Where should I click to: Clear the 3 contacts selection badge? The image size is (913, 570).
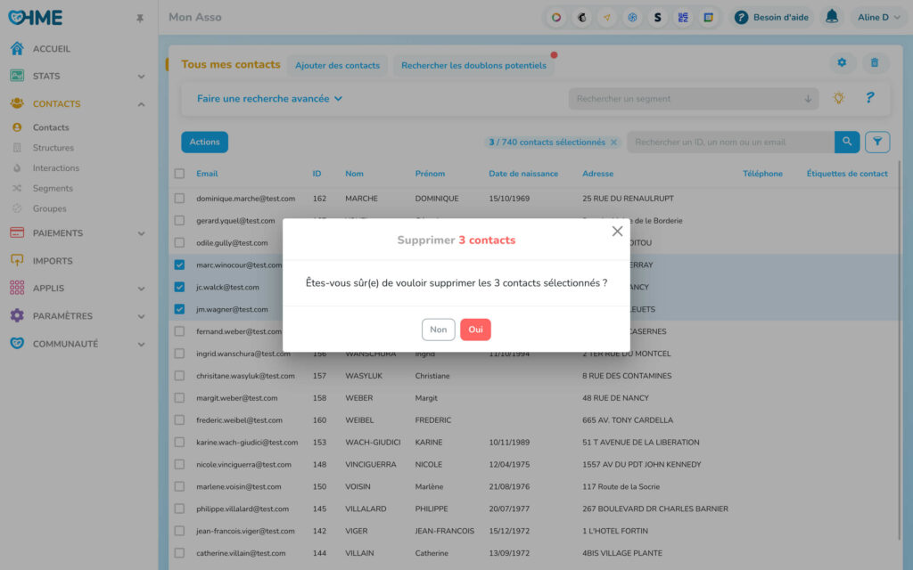(x=613, y=142)
